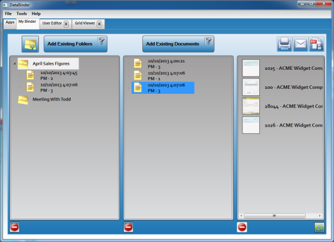Open thumbnail for 1025 - ACME Widget
The width and height of the screenshot is (334, 242).
(250, 68)
